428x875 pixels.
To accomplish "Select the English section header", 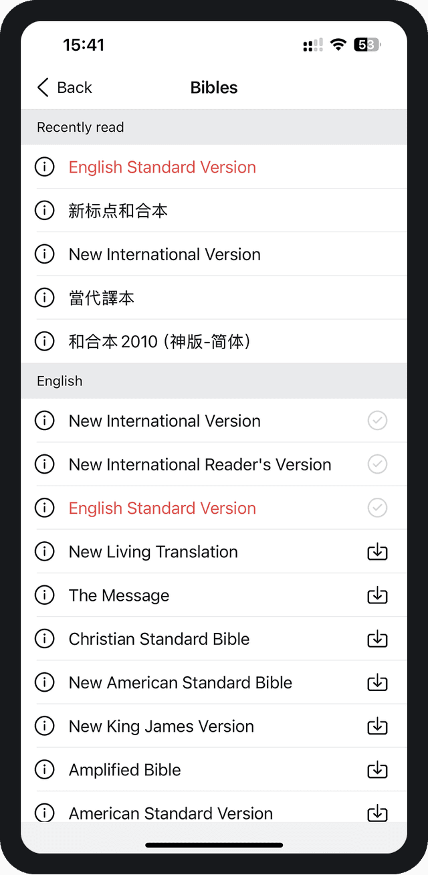I will tap(60, 381).
